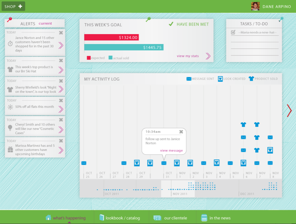Click the view my stats link
296x224 pixels.
coord(188,56)
